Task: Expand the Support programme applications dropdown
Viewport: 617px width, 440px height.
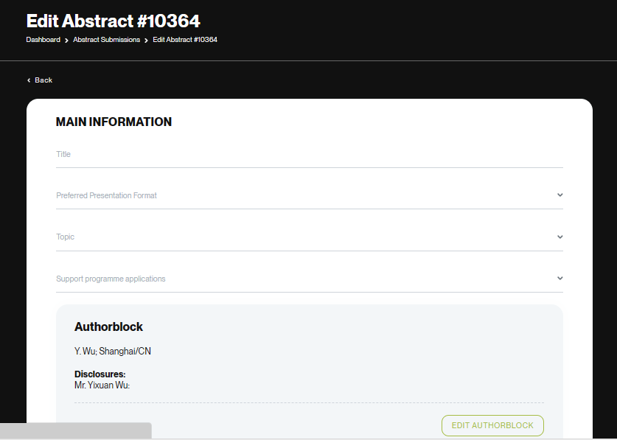Action: (x=302, y=279)
